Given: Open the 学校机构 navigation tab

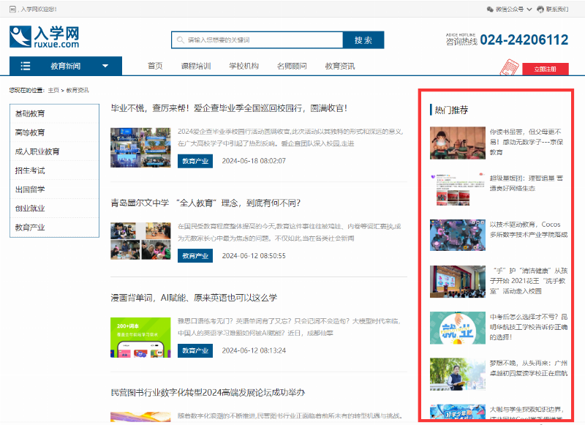Looking at the screenshot, I should [x=244, y=66].
